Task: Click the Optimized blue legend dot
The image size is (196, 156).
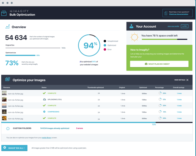Action: [105, 45]
